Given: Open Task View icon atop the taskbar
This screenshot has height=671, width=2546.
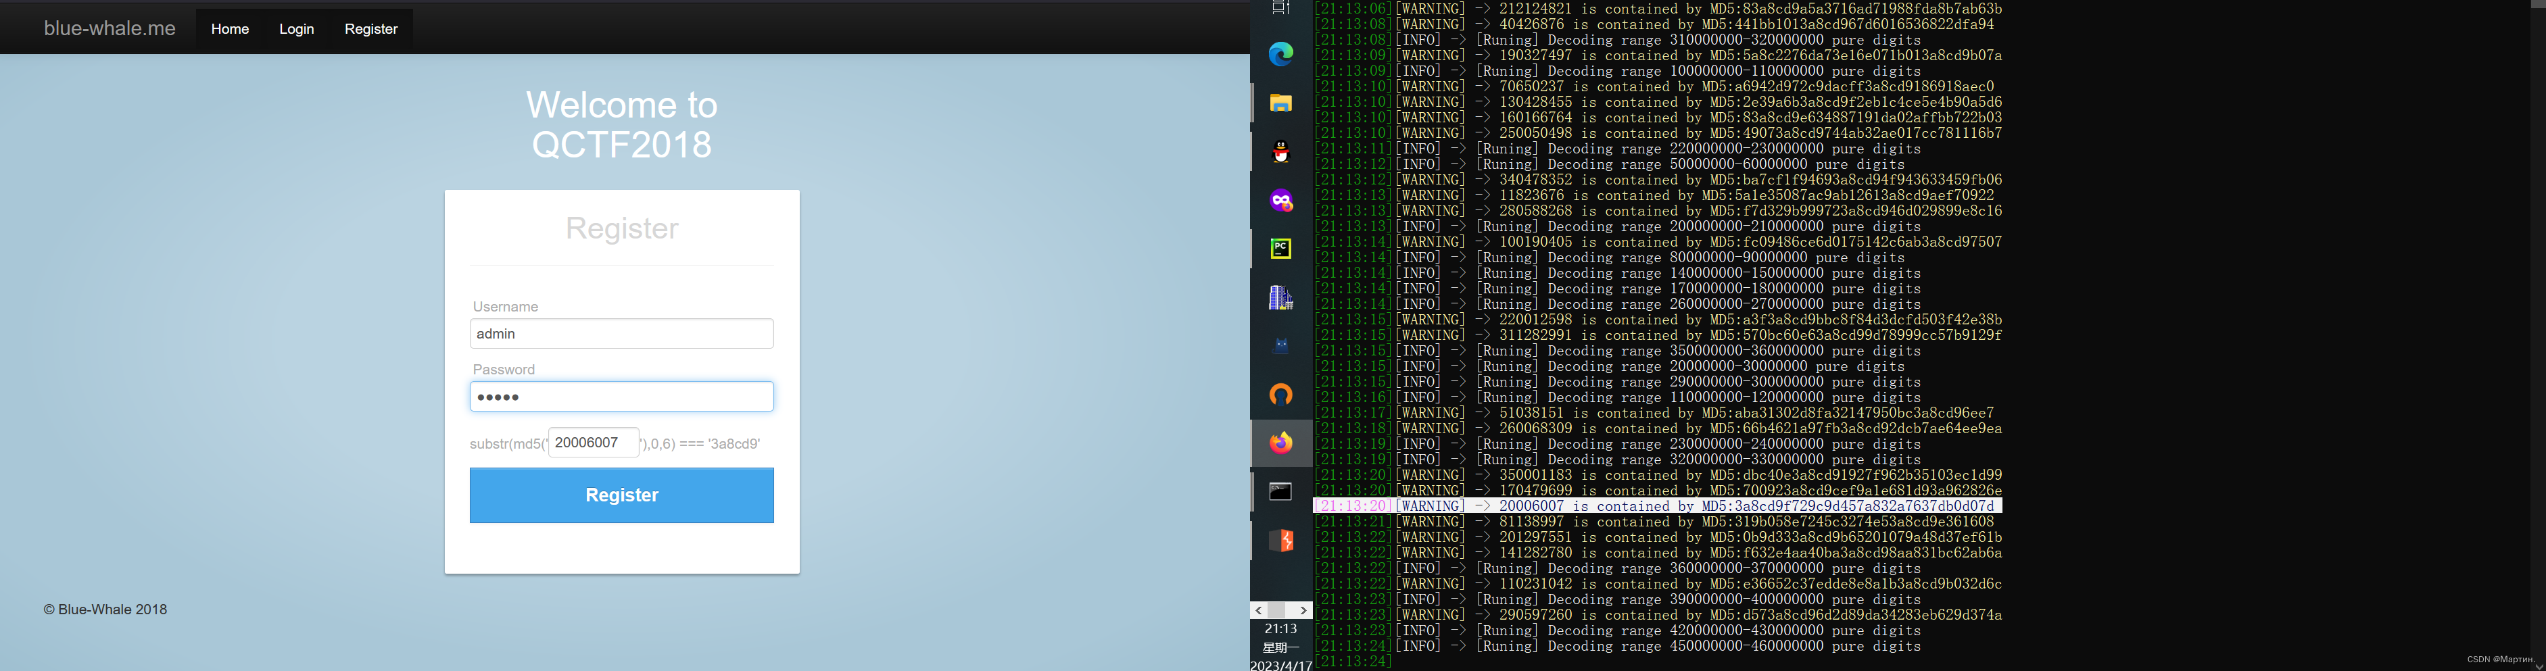Looking at the screenshot, I should coord(1281,8).
